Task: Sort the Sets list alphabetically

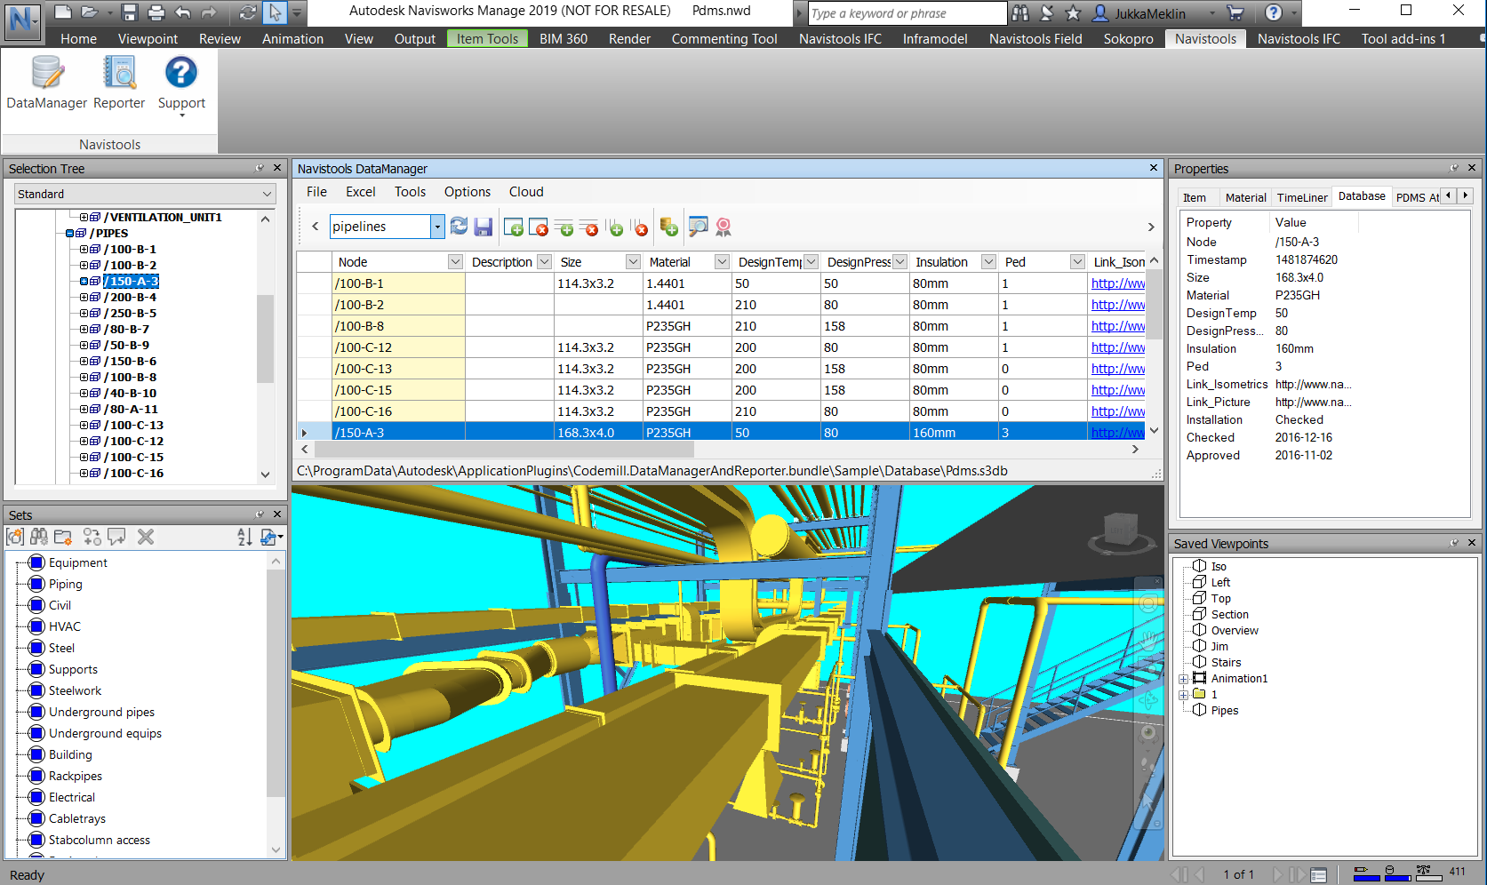Action: (244, 537)
